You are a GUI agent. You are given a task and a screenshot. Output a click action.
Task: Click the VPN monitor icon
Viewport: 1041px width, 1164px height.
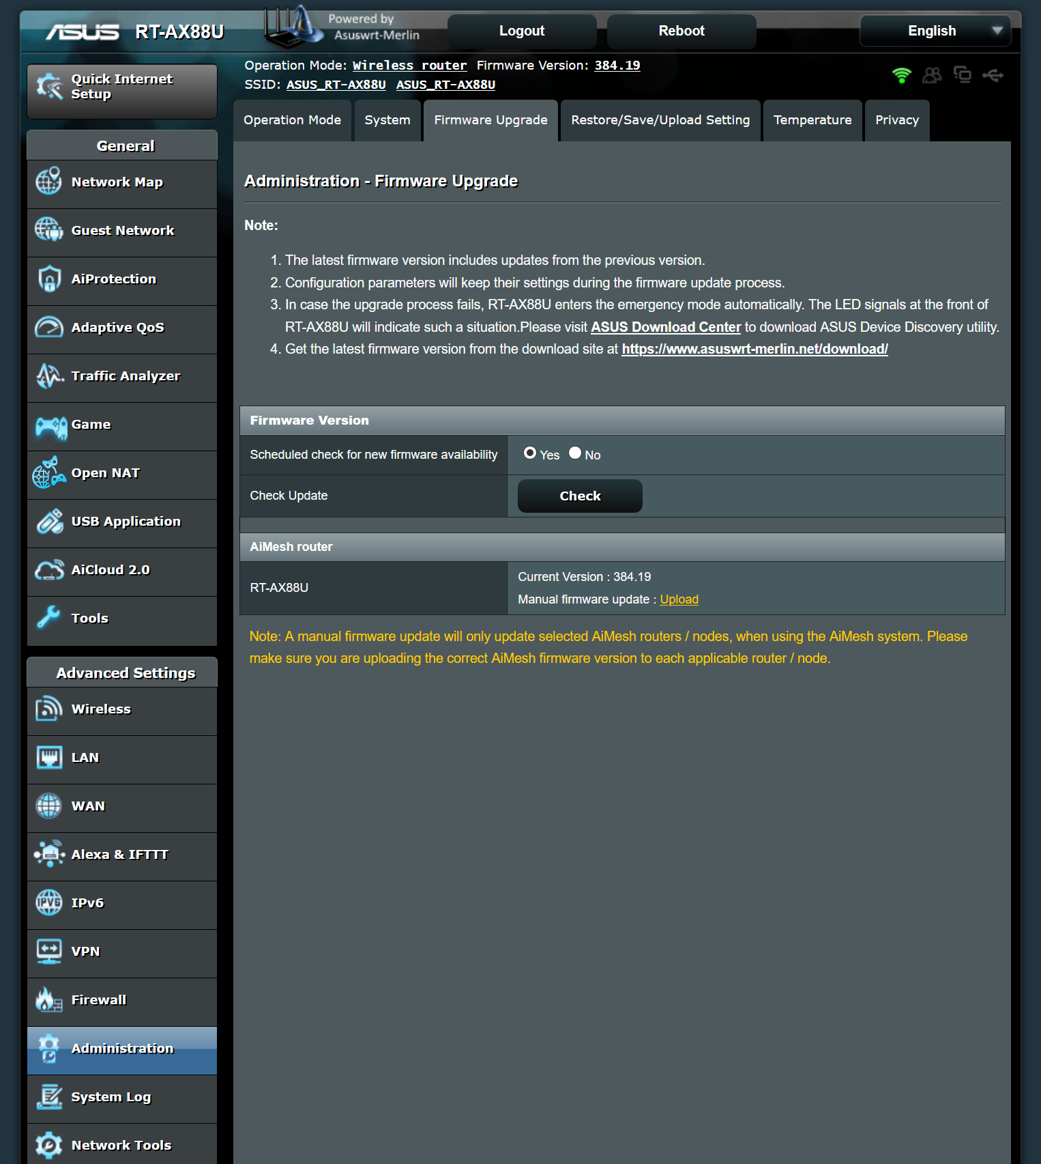click(49, 951)
